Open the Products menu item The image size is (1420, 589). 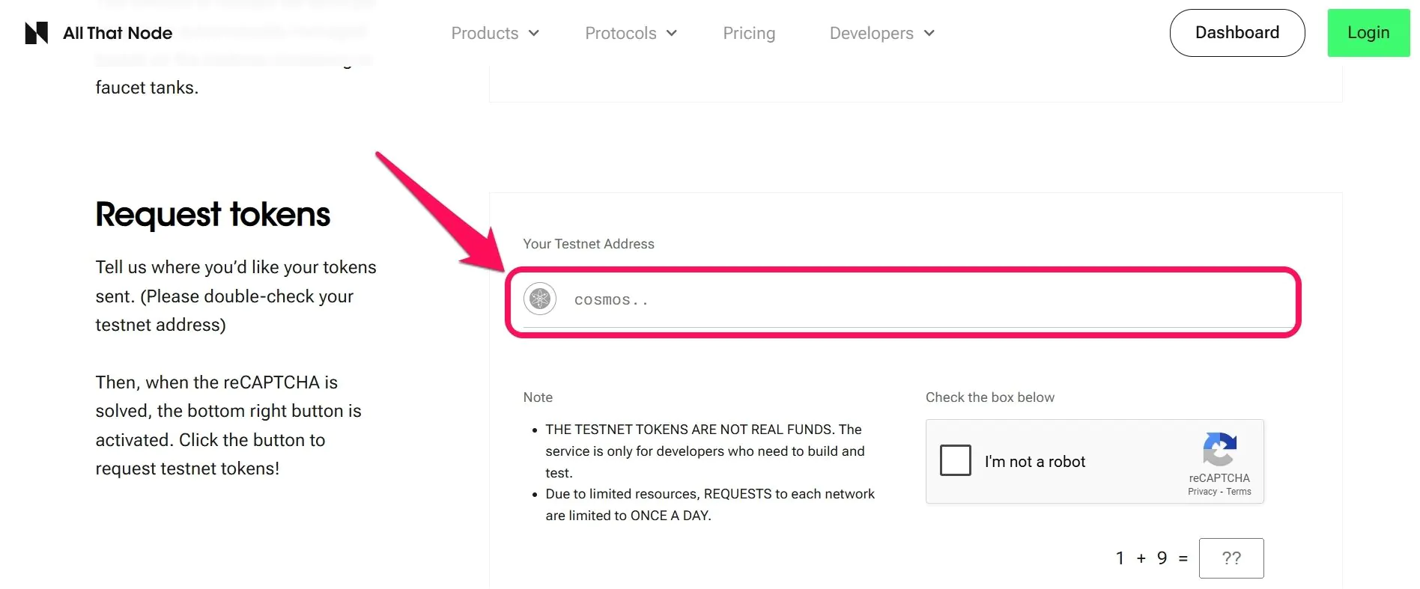[485, 33]
